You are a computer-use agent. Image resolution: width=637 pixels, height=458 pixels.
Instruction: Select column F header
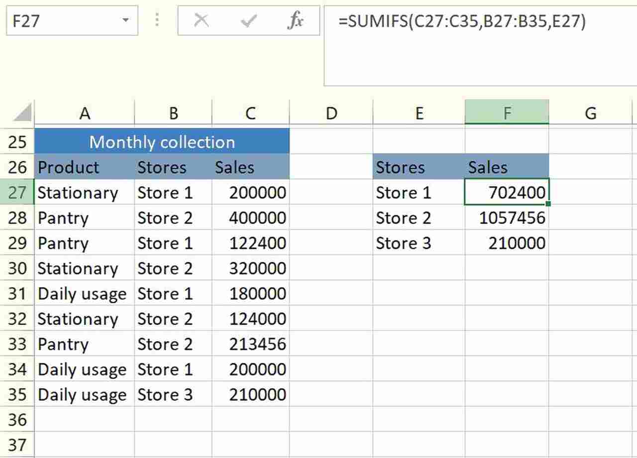coord(507,114)
